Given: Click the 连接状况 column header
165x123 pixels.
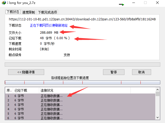Looking at the screenshot, I should point(85,90).
